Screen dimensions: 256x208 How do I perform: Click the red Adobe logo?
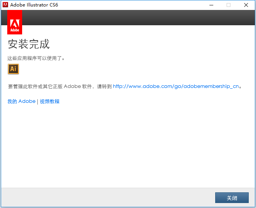(x=15, y=22)
